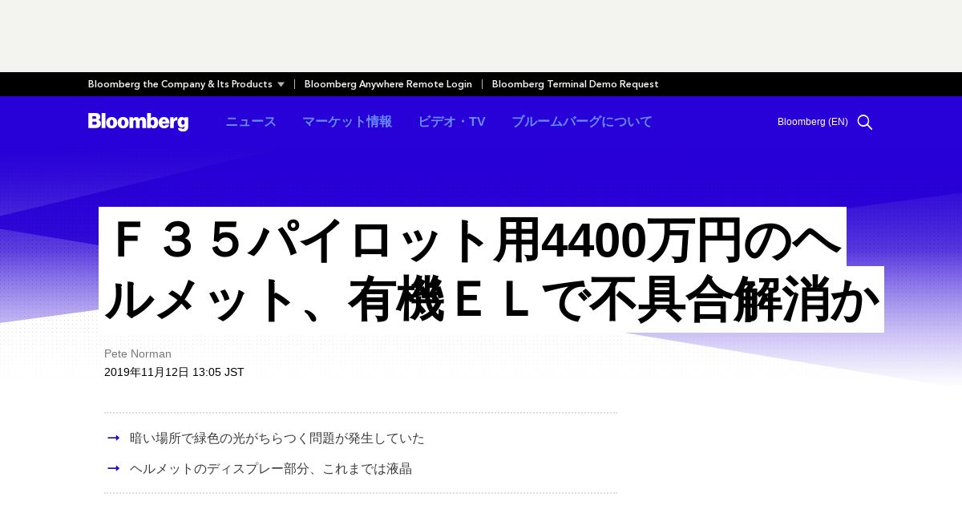Screen dimensions: 962x505
Task: Click bullet text ヘルメットのディスプレー部分
Action: point(271,468)
